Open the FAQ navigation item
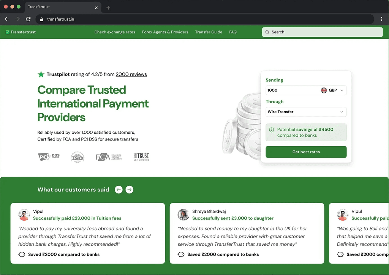Image resolution: width=389 pixels, height=275 pixels. click(x=233, y=32)
